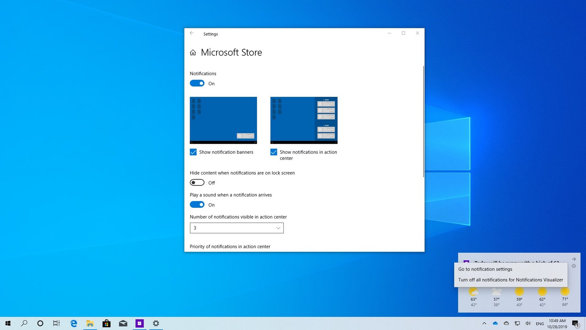Open Settings home via the house icon

[193, 52]
